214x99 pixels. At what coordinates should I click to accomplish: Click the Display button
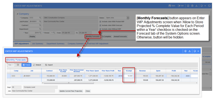tap(32, 36)
